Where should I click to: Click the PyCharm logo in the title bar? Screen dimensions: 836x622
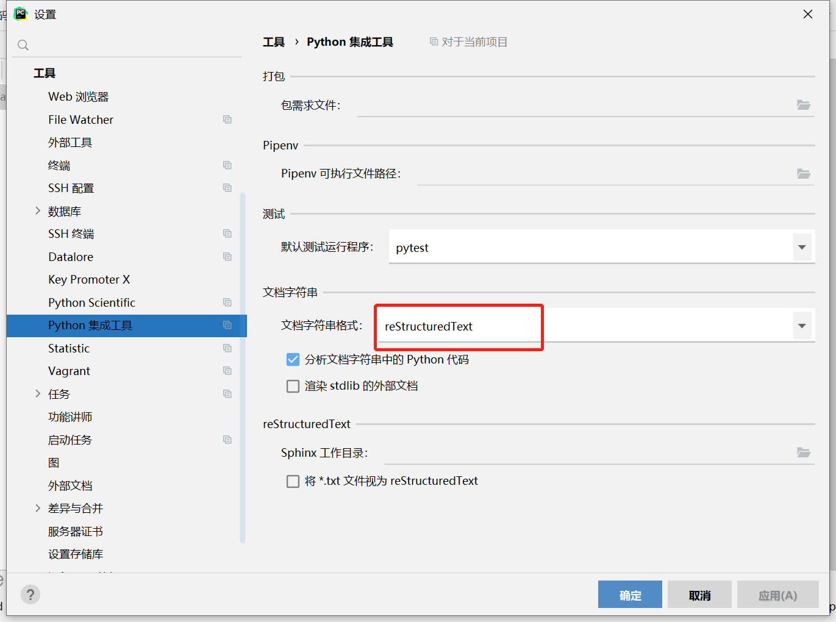point(21,13)
